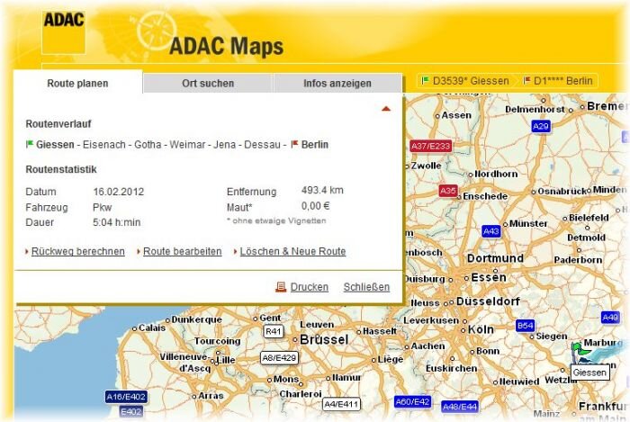This screenshot has width=630, height=422.
Task: Click Charleroi on the map
Action: point(301,394)
